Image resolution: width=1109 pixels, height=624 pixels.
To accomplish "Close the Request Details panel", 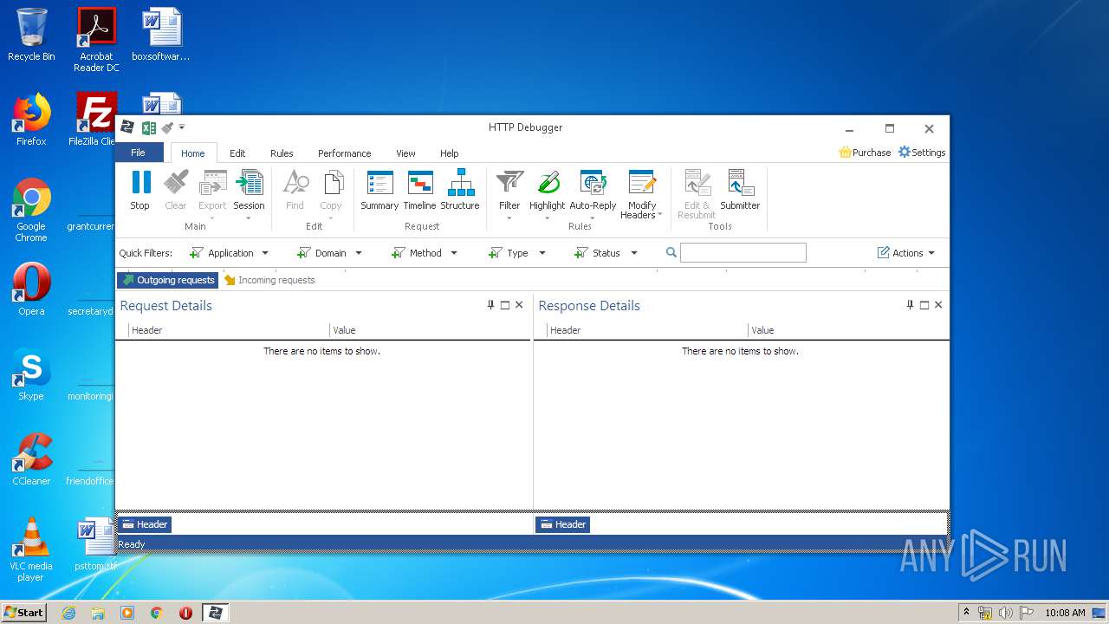I will tap(519, 305).
